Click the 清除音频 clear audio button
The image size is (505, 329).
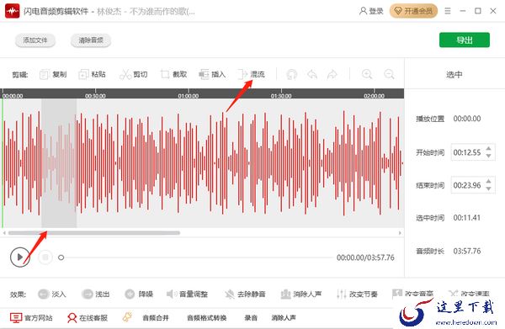coord(91,40)
